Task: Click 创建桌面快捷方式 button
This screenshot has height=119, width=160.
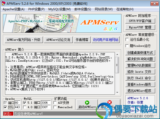Action: click(140, 53)
